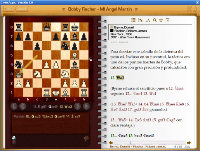
Task: Click the page progress slider handle
Action: pos(130,142)
